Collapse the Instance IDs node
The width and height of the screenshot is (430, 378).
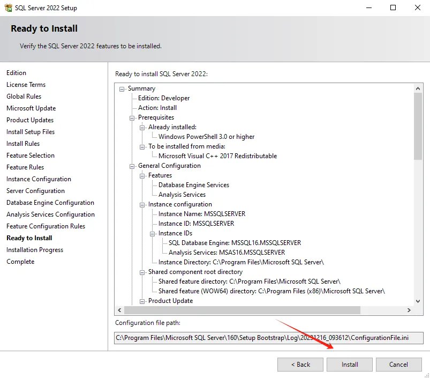[x=152, y=234]
